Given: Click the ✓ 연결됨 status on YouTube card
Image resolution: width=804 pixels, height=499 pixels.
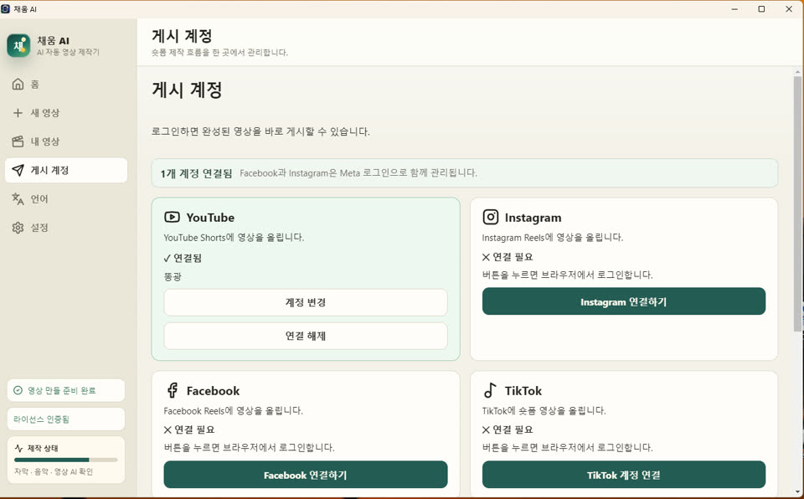Looking at the screenshot, I should (x=183, y=258).
